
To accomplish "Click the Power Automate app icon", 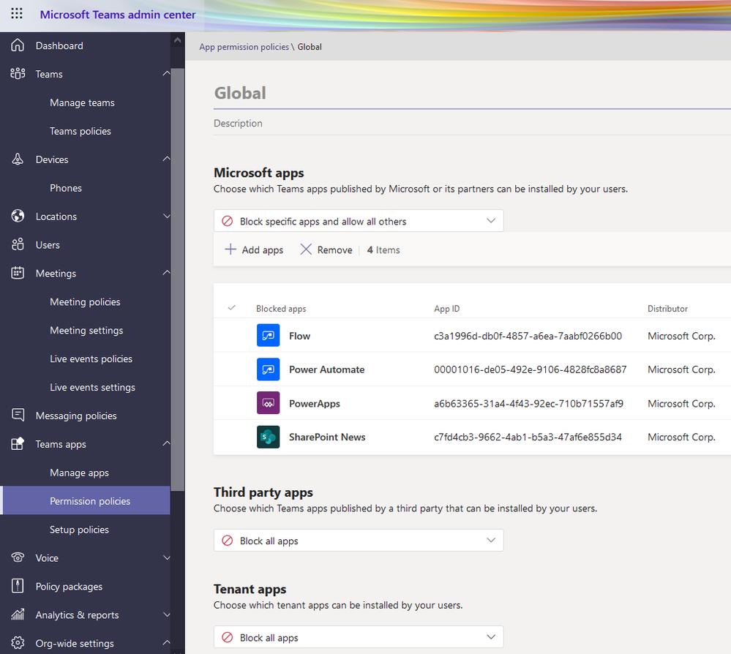I will tap(268, 369).
